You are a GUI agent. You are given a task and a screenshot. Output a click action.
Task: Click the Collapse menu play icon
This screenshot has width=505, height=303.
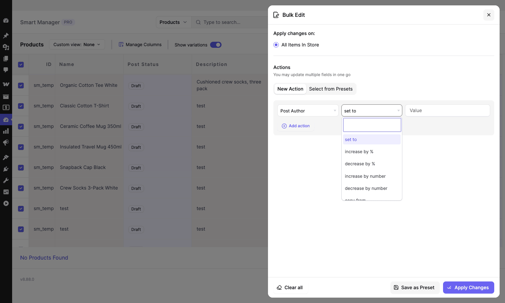tap(6, 203)
